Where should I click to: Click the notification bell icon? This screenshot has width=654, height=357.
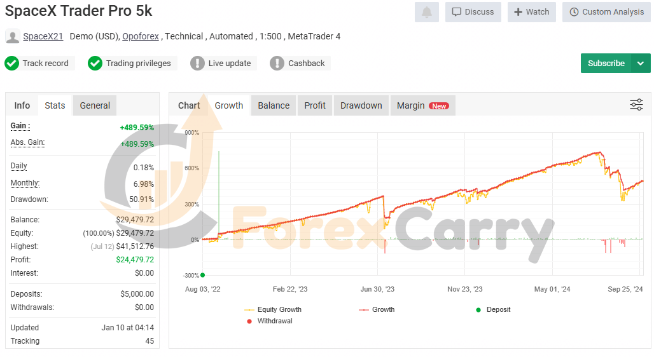pyautogui.click(x=427, y=12)
